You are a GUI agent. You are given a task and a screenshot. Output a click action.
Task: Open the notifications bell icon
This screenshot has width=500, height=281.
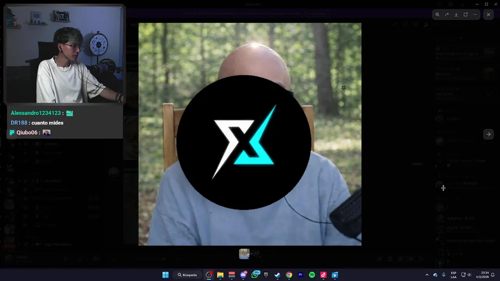(x=493, y=275)
